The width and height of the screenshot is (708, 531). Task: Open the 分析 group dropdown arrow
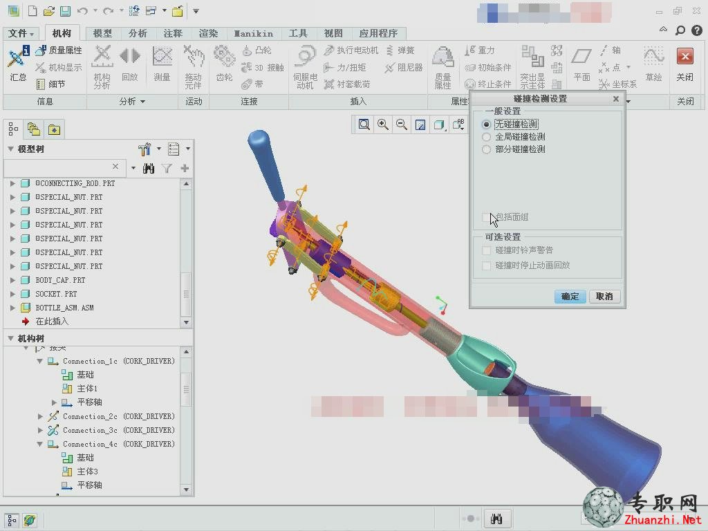(x=142, y=102)
